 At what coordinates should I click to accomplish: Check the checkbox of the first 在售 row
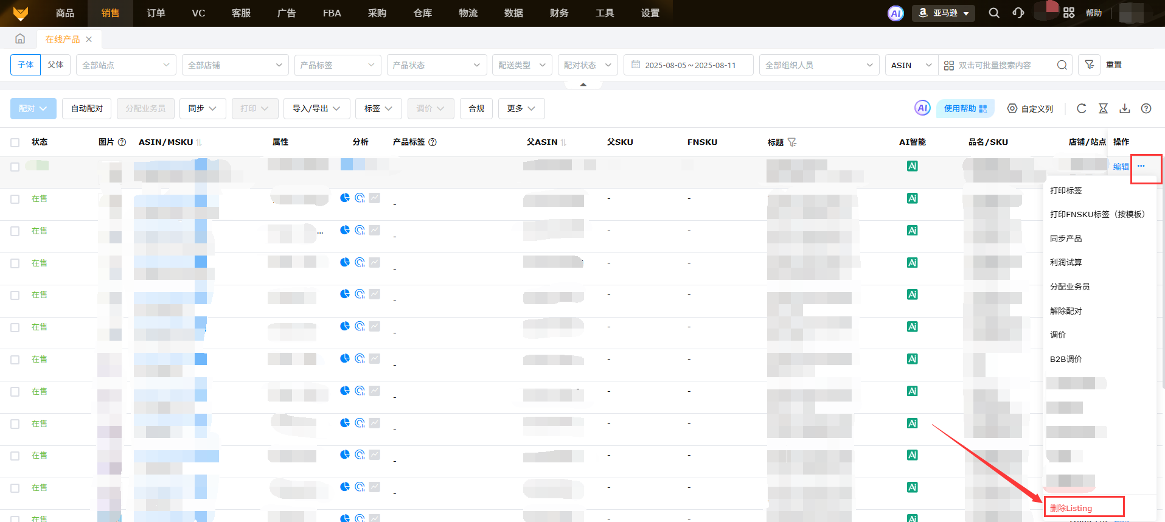pos(15,199)
